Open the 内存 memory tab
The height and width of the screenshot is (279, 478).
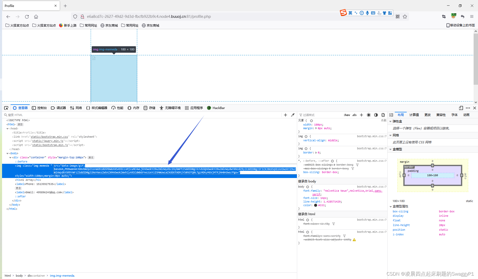tap(133, 108)
